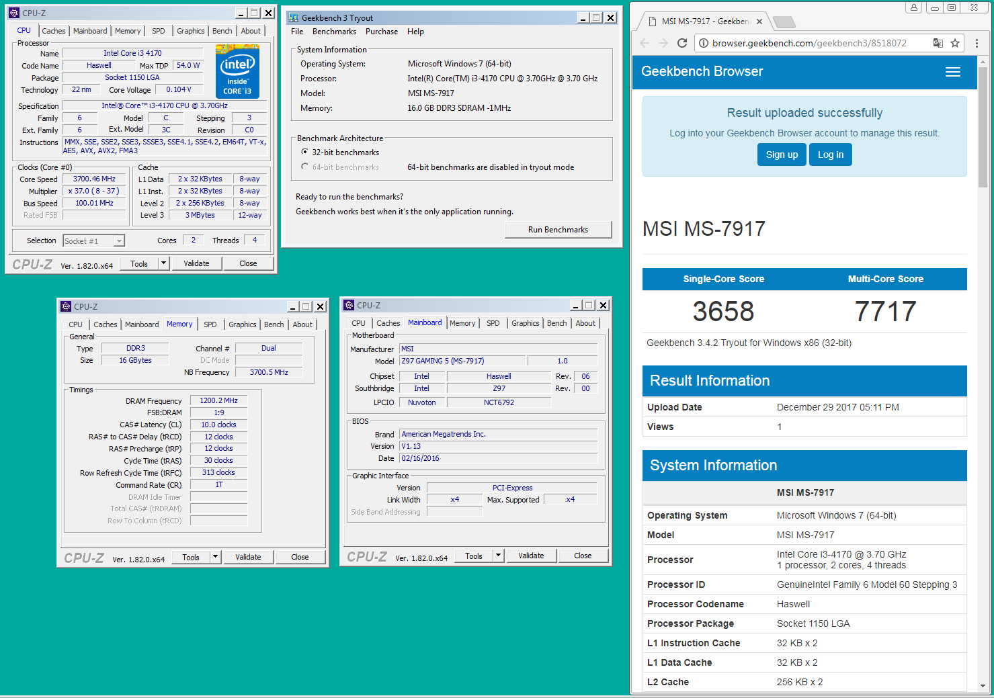This screenshot has height=698, width=994.
Task: Expand Tools dropdown arrow in Mainboard window
Action: [x=498, y=556]
